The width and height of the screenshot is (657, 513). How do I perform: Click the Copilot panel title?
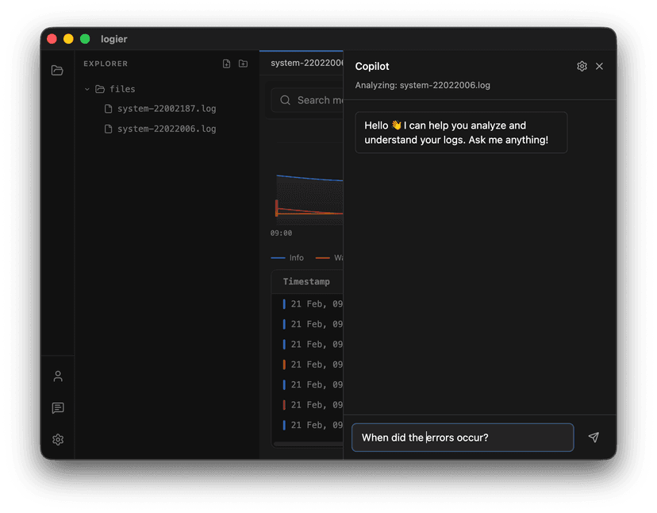click(x=372, y=66)
